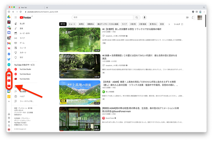Play the 雨の降る日 video thumbnail
This screenshot has width=213, height=141.
click(80, 119)
